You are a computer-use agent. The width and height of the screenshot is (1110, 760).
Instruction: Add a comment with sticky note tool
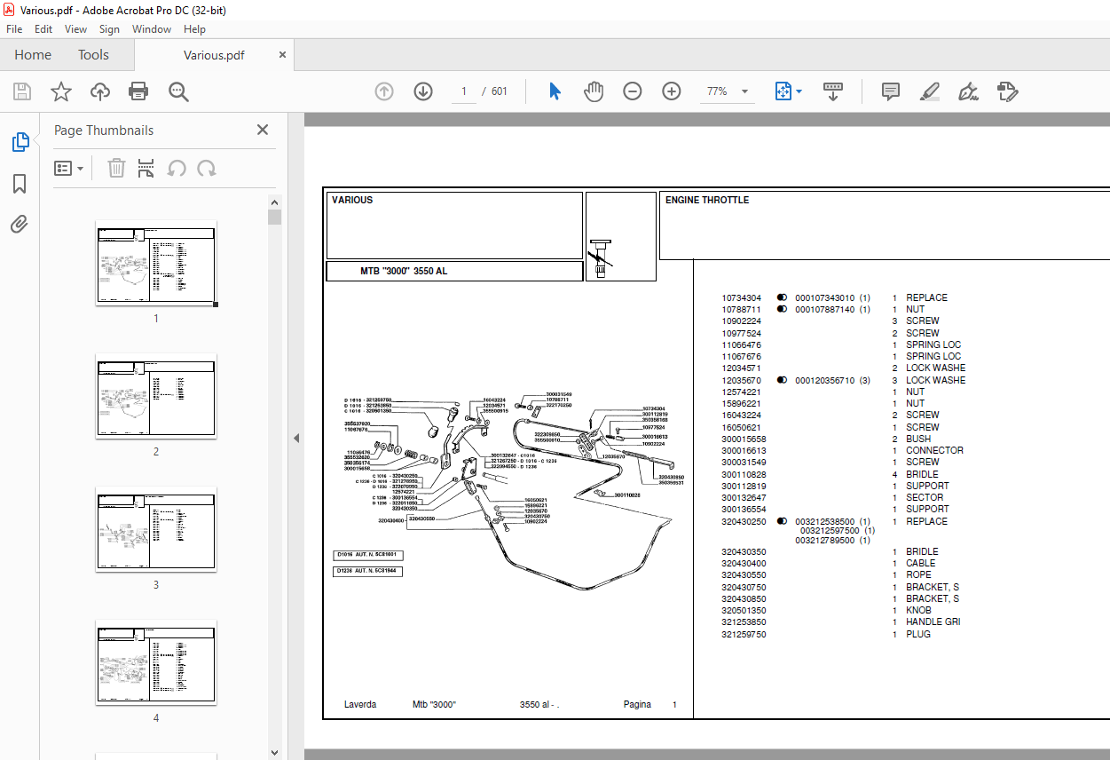pyautogui.click(x=891, y=91)
